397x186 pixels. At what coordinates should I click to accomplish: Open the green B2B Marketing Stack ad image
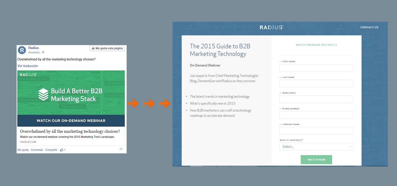(x=71, y=93)
